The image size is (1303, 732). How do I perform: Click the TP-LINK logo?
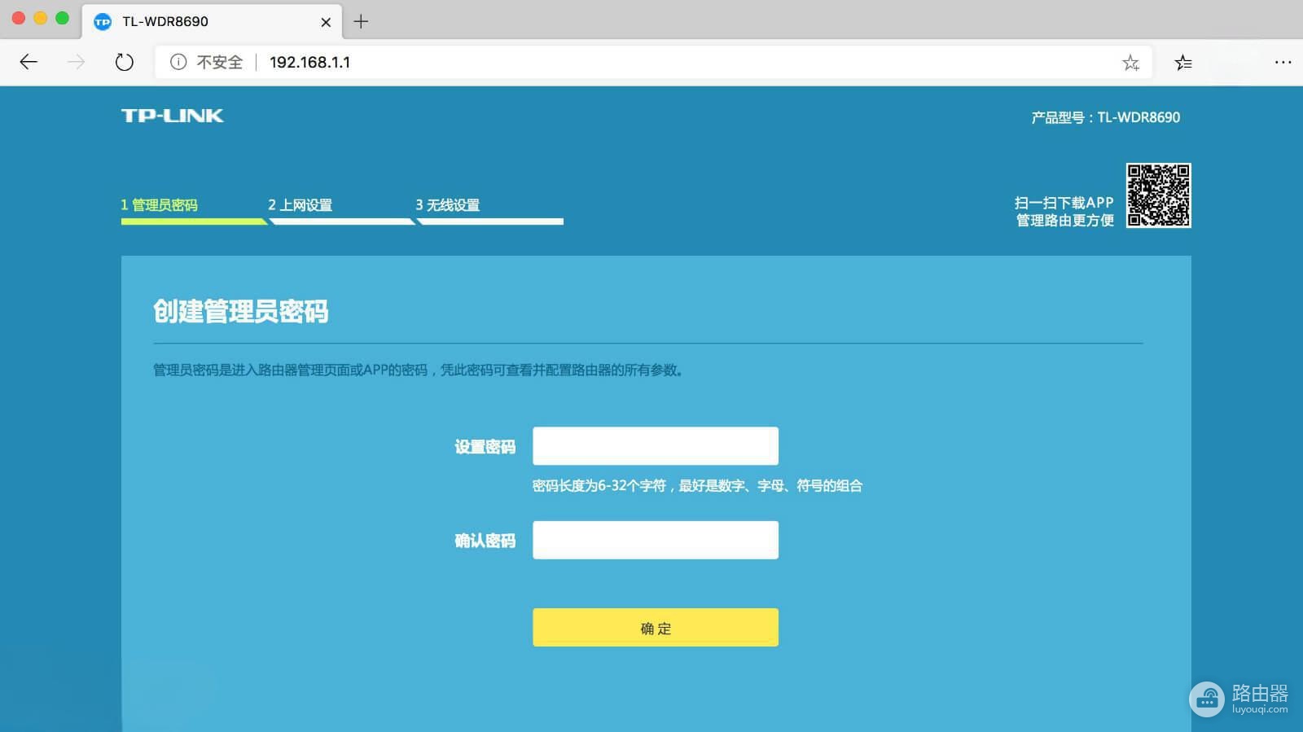(x=173, y=116)
